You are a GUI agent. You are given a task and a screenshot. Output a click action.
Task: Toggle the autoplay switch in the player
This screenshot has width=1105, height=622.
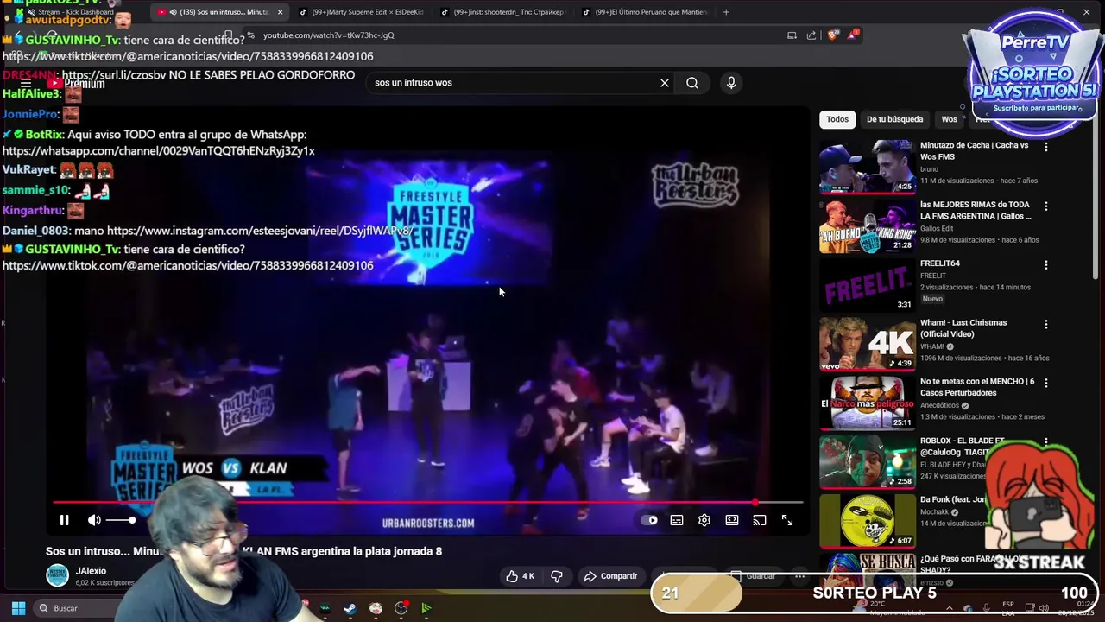click(649, 520)
